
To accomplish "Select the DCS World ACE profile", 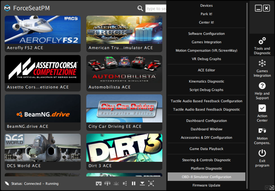I will coord(43,152).
